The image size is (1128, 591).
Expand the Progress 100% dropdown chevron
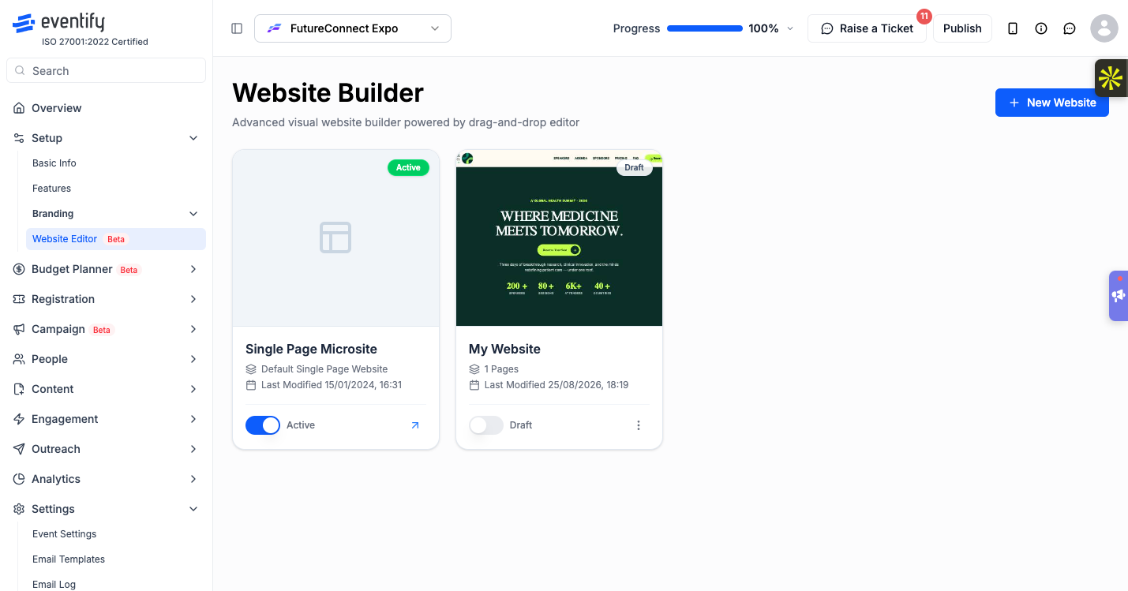coord(790,28)
